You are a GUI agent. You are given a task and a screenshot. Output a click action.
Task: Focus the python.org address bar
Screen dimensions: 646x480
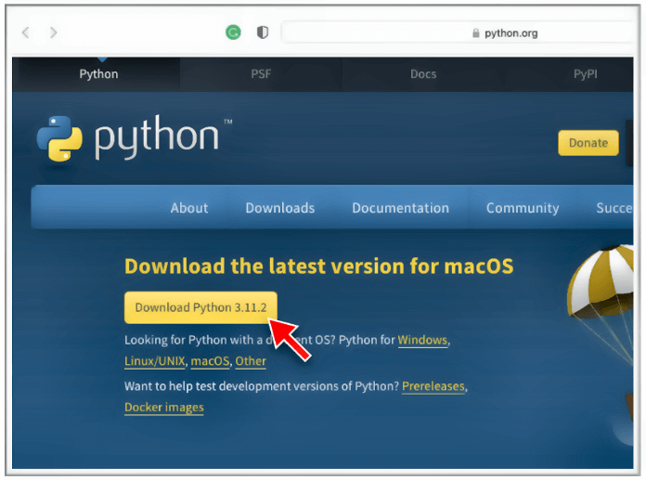pos(458,32)
